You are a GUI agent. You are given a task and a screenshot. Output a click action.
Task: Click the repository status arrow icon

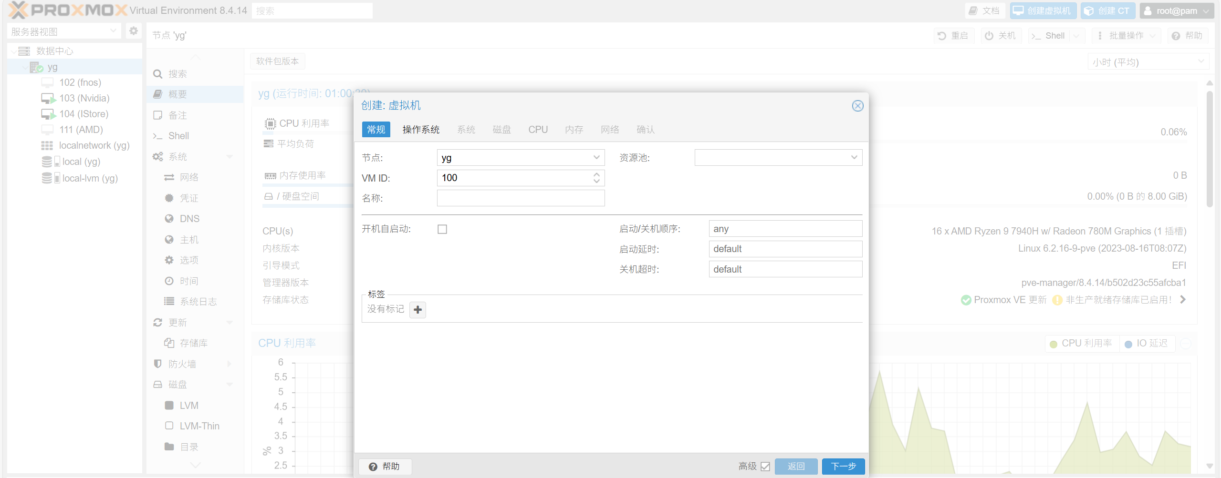(1183, 300)
